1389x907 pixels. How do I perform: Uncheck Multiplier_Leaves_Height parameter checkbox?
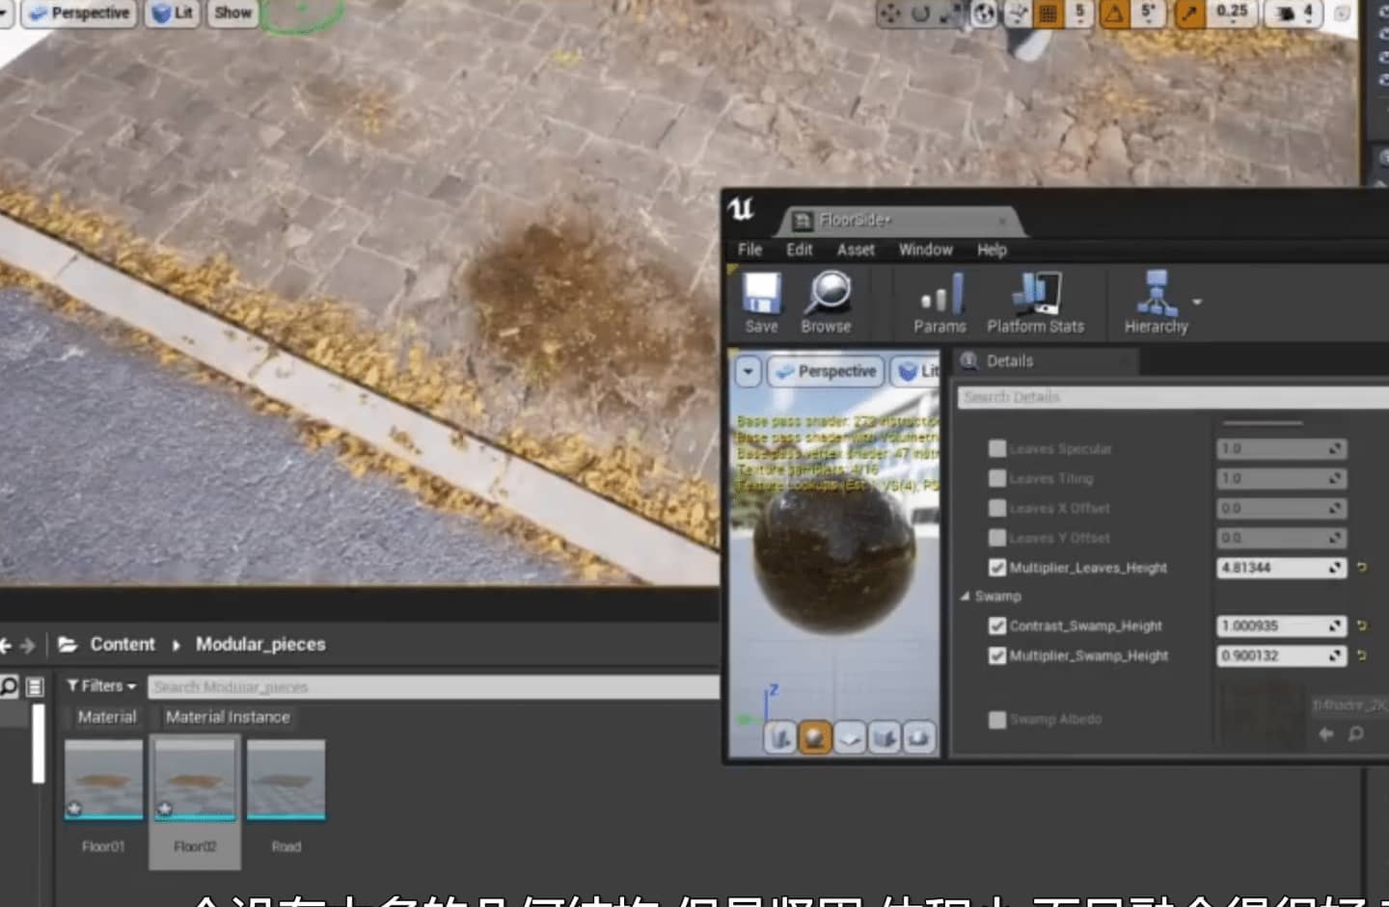[997, 568]
